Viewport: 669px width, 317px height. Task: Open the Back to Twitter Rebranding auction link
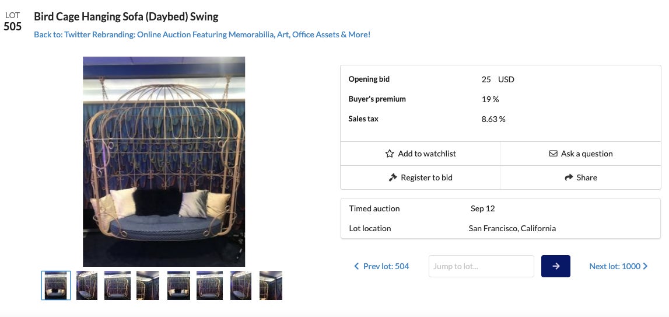point(202,34)
